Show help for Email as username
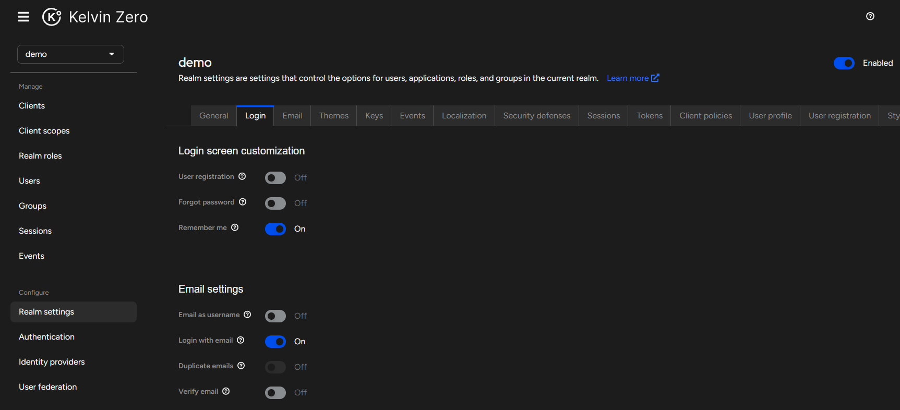 click(247, 315)
